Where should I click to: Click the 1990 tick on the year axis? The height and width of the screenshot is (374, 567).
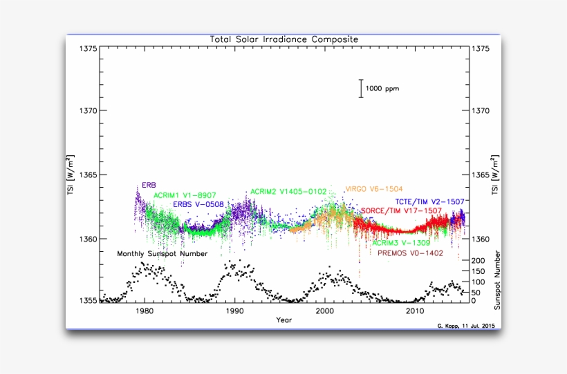(234, 311)
